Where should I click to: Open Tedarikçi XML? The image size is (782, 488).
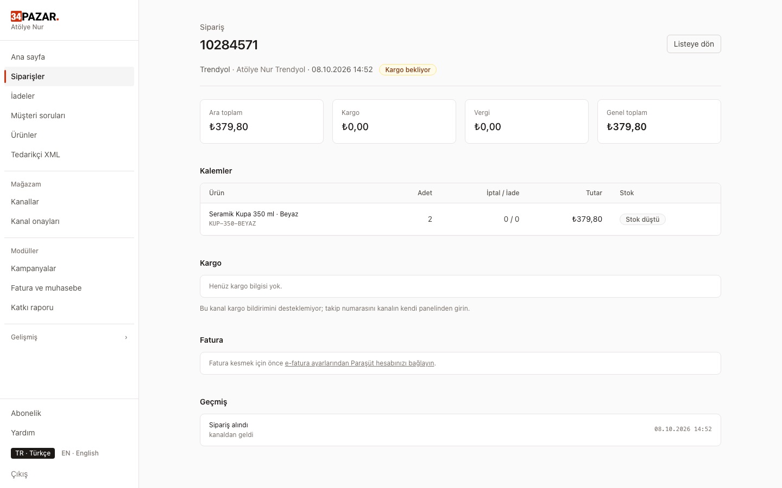coord(69,155)
